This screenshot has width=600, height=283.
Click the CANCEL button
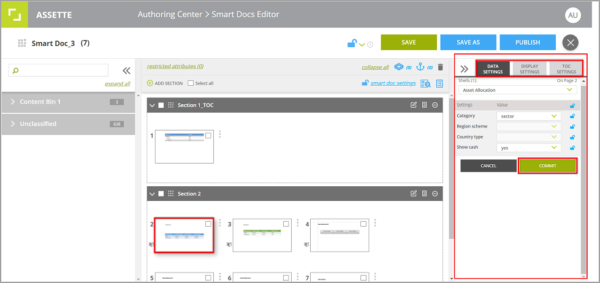(x=488, y=166)
